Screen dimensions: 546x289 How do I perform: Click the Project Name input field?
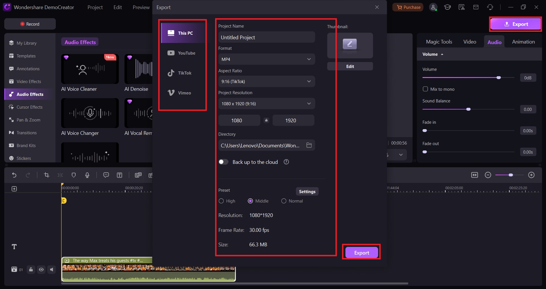point(267,37)
